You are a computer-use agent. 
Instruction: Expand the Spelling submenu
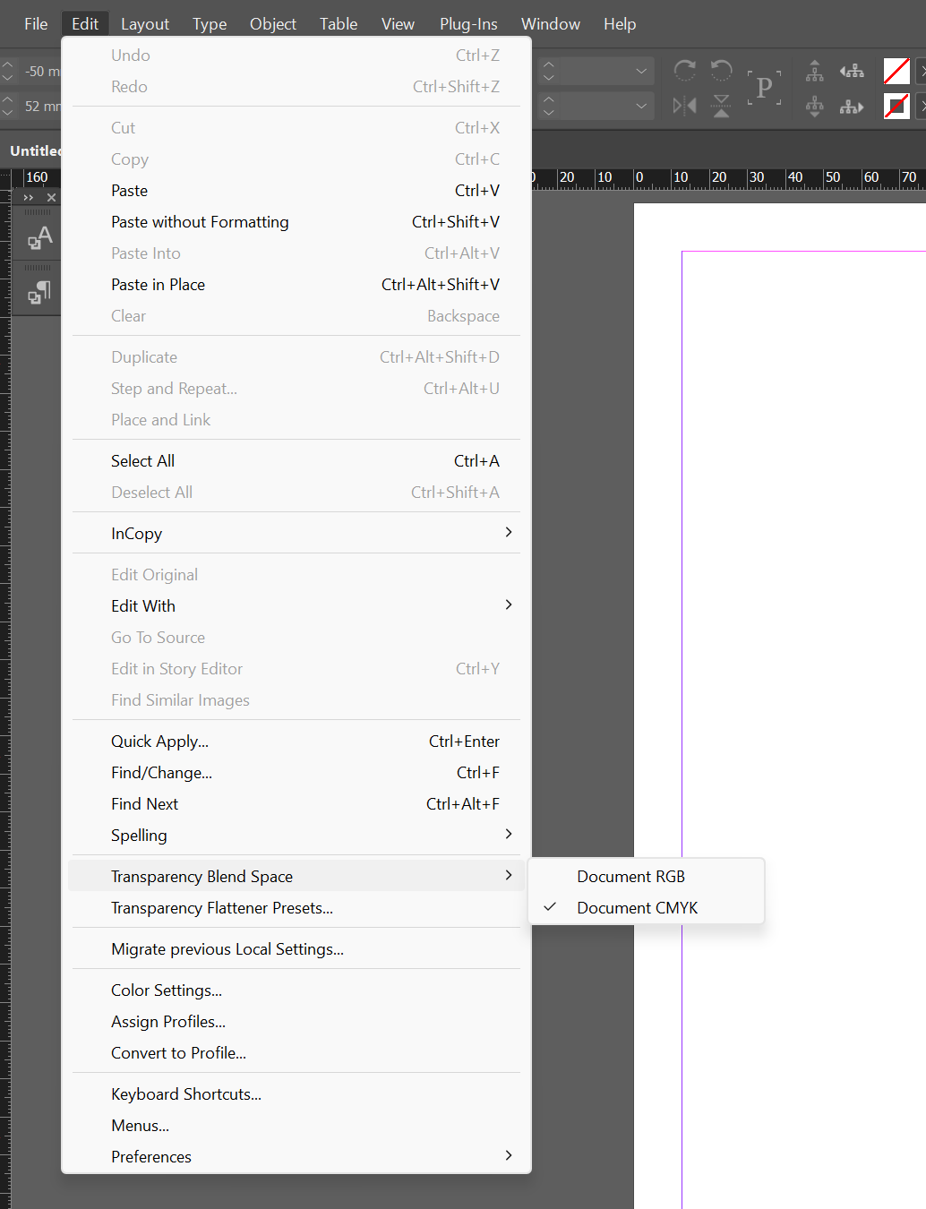[509, 835]
